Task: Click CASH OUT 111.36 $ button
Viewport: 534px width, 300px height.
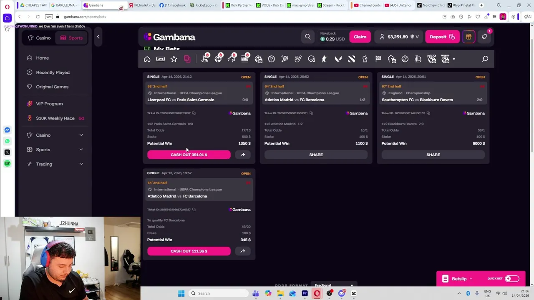Action: pyautogui.click(x=189, y=251)
